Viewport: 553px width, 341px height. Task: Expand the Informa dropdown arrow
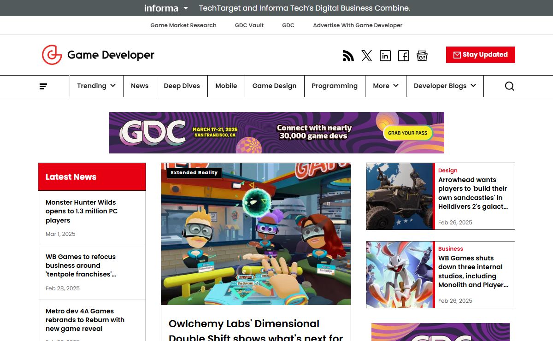click(x=186, y=8)
